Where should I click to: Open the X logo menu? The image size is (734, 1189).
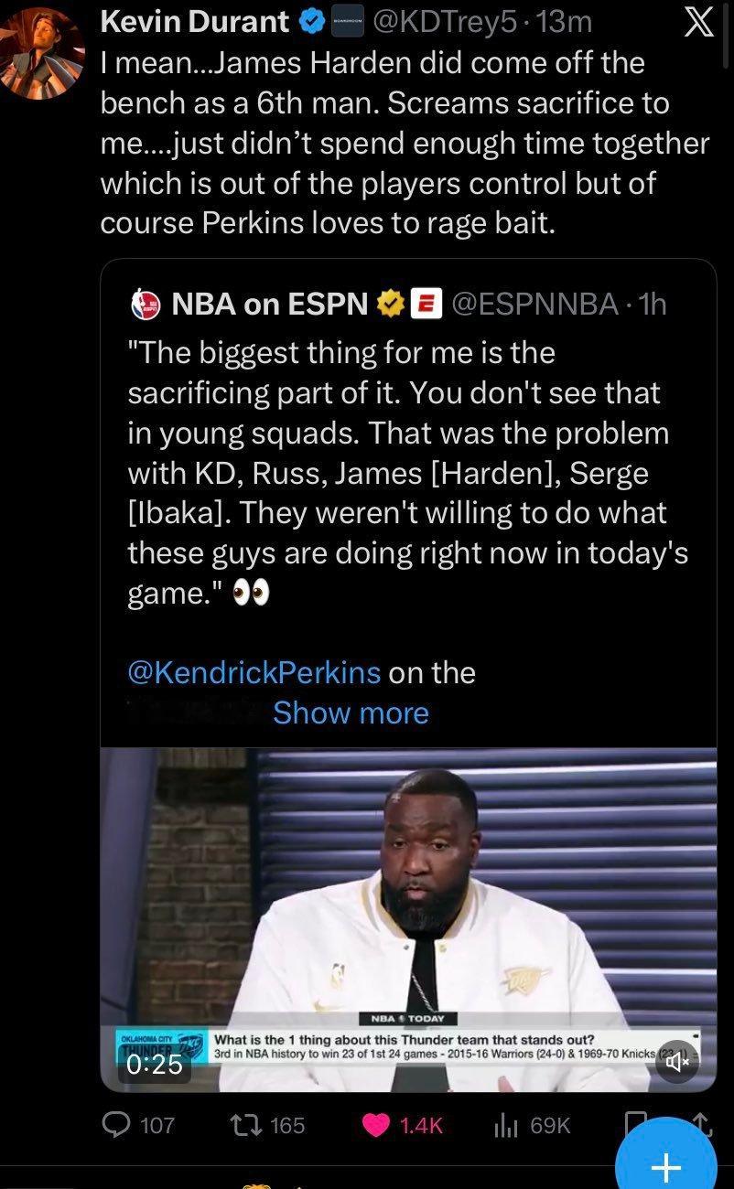pyautogui.click(x=698, y=23)
